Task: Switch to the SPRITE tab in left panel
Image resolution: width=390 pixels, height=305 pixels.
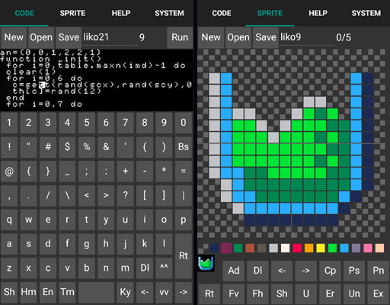Action: [72, 13]
